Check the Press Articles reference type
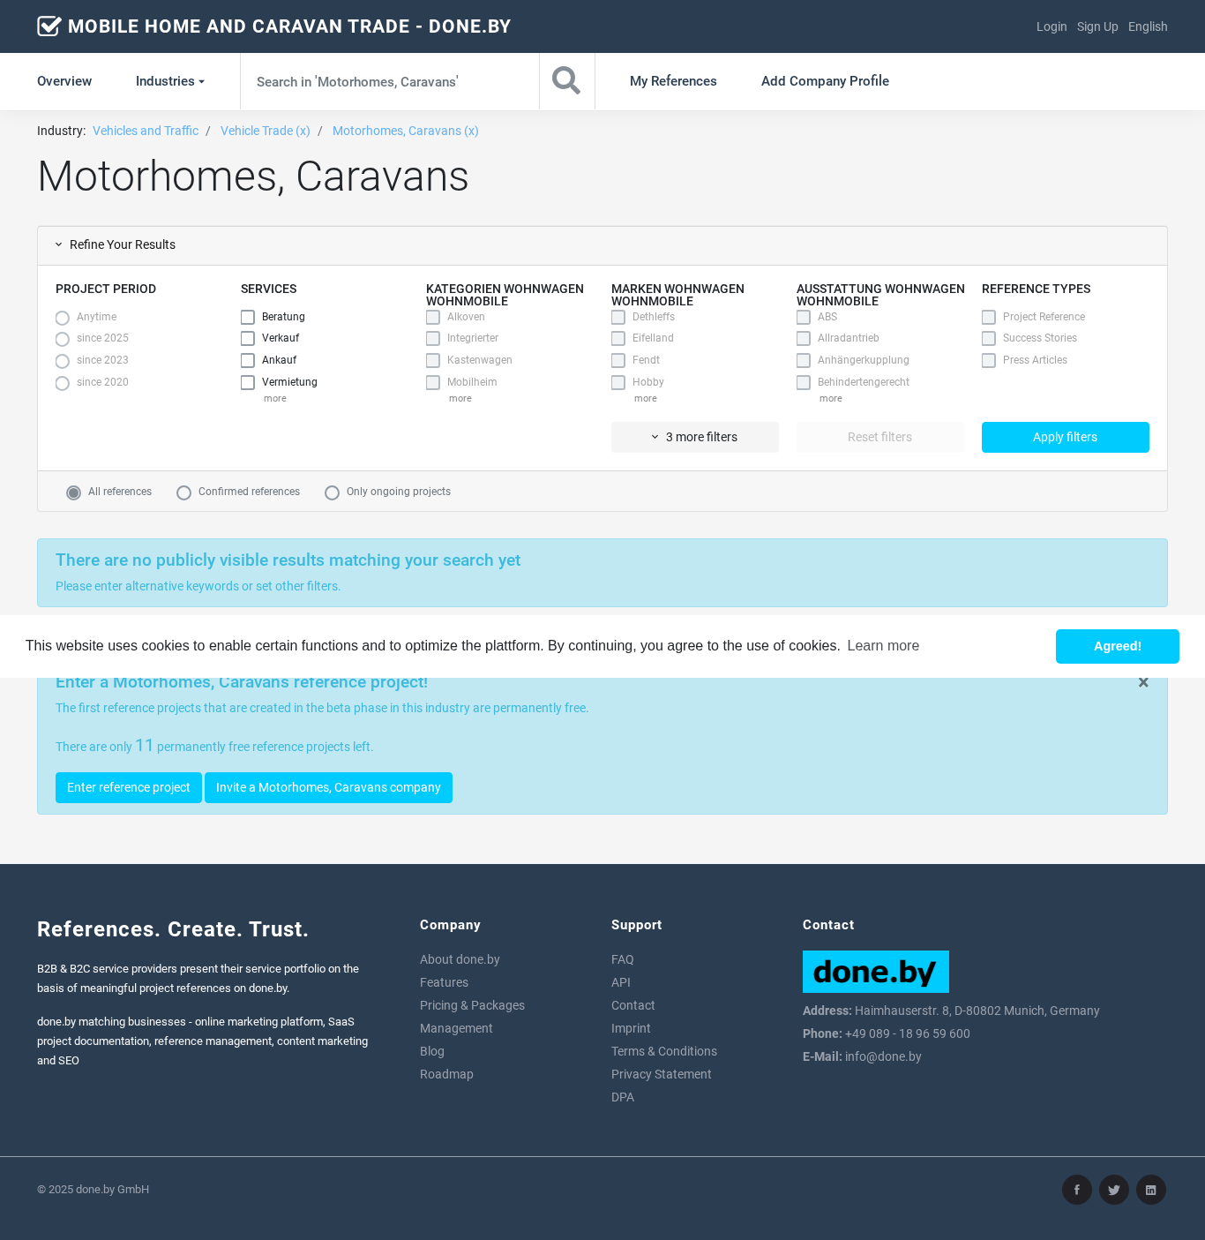The image size is (1205, 1240). [x=989, y=360]
